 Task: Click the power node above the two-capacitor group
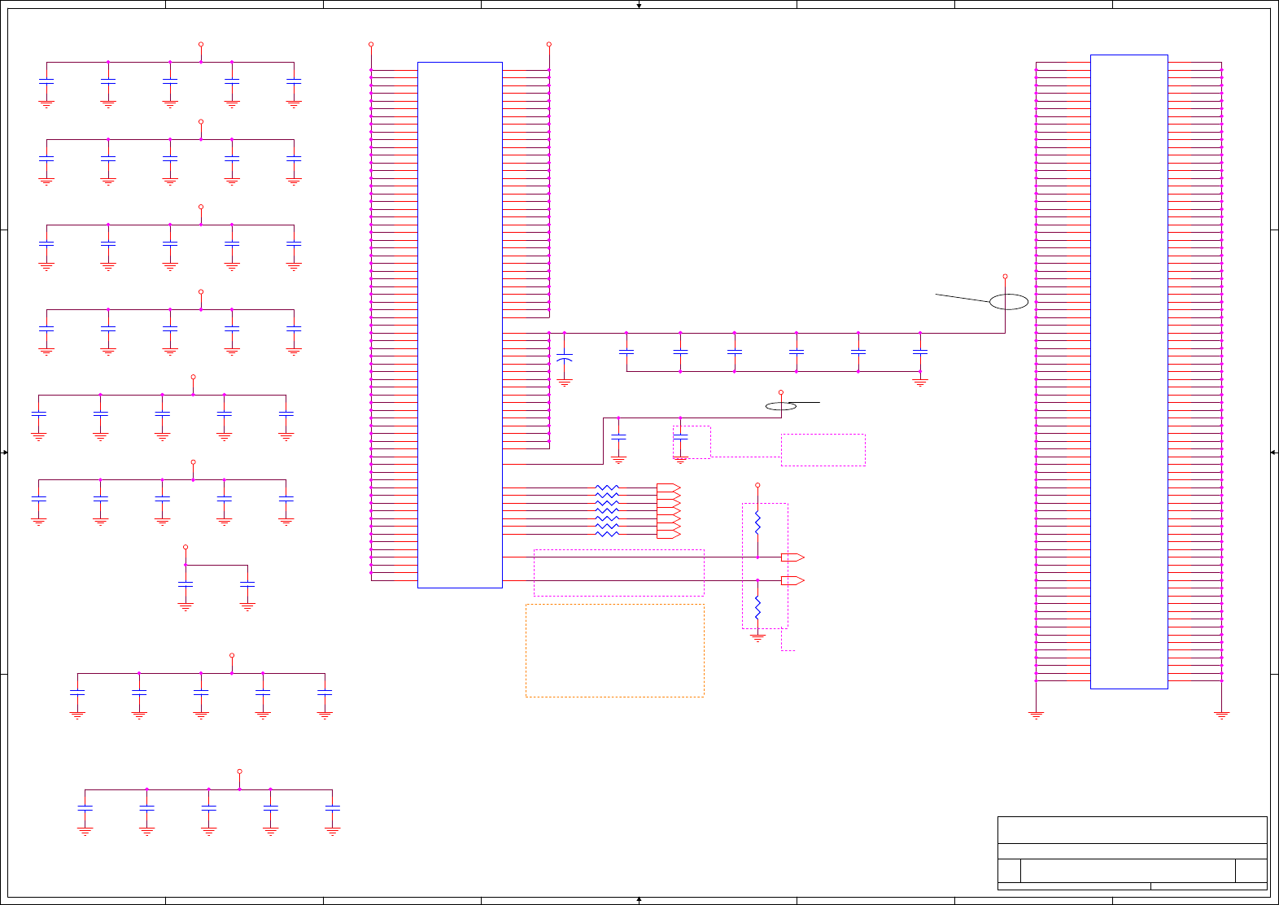(186, 547)
